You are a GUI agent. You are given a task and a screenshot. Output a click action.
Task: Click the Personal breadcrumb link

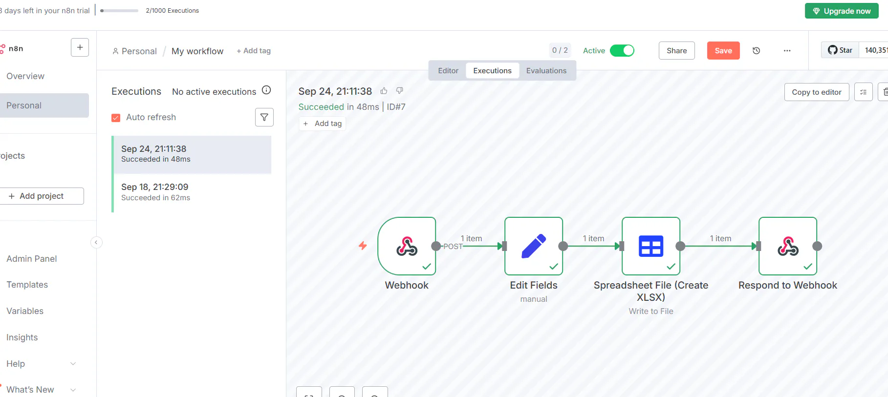(134, 51)
